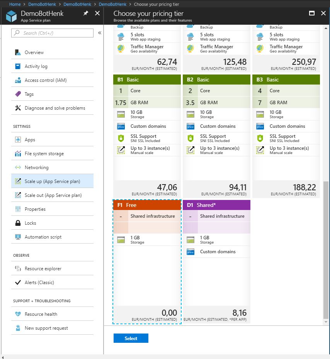This screenshot has height=359, width=330.
Task: Click the horizontal scroll left arrow at bottom
Action: [x=3, y=357]
